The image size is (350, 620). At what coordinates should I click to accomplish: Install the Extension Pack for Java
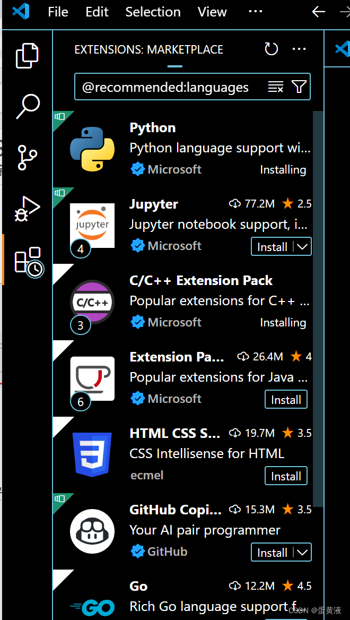click(286, 399)
